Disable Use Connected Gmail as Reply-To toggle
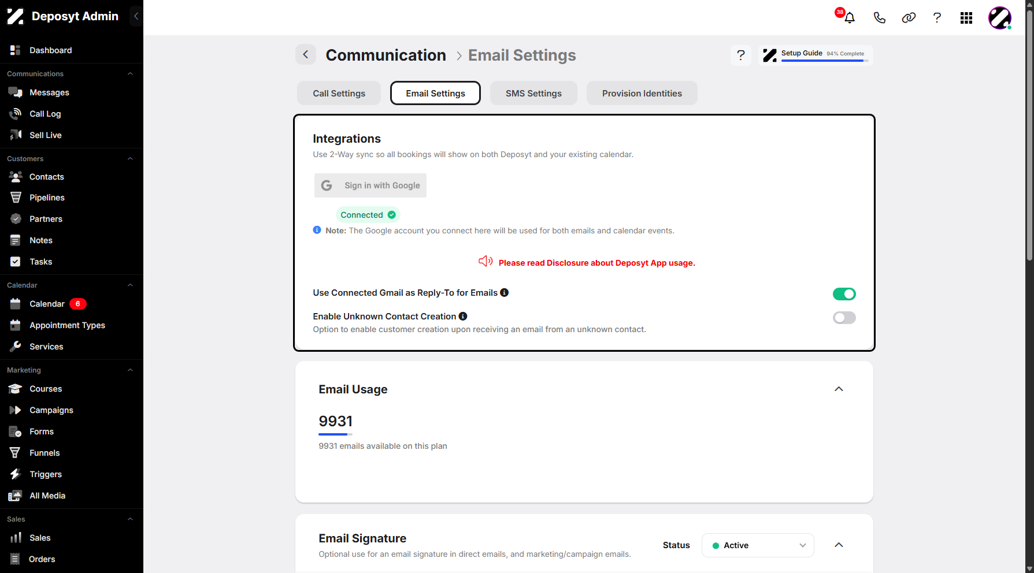 tap(844, 294)
